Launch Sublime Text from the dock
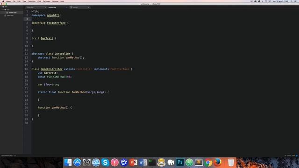The image size is (299, 168). (x=199, y=162)
